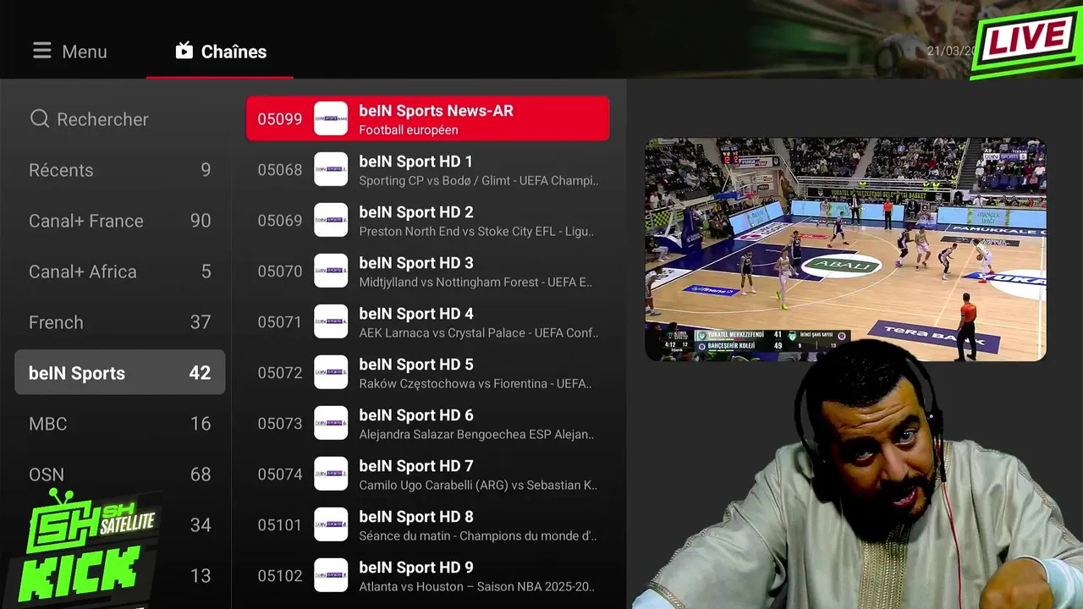Click beIN Sport HD 1 channel logo
This screenshot has width=1083, height=609.
tap(331, 169)
